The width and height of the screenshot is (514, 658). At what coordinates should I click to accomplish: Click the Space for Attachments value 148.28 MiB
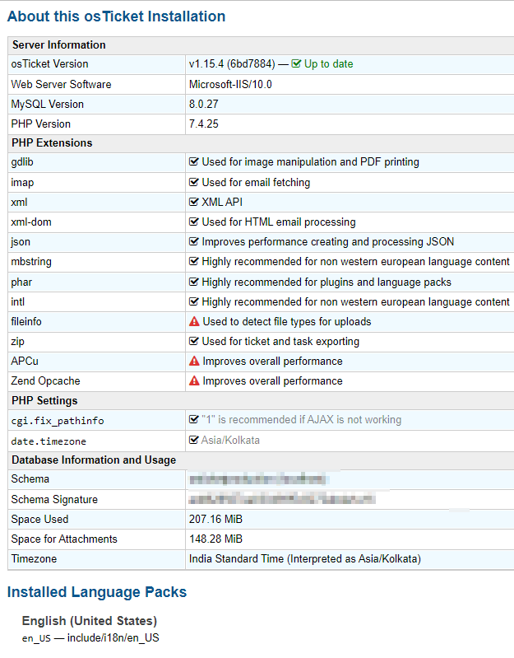point(215,539)
